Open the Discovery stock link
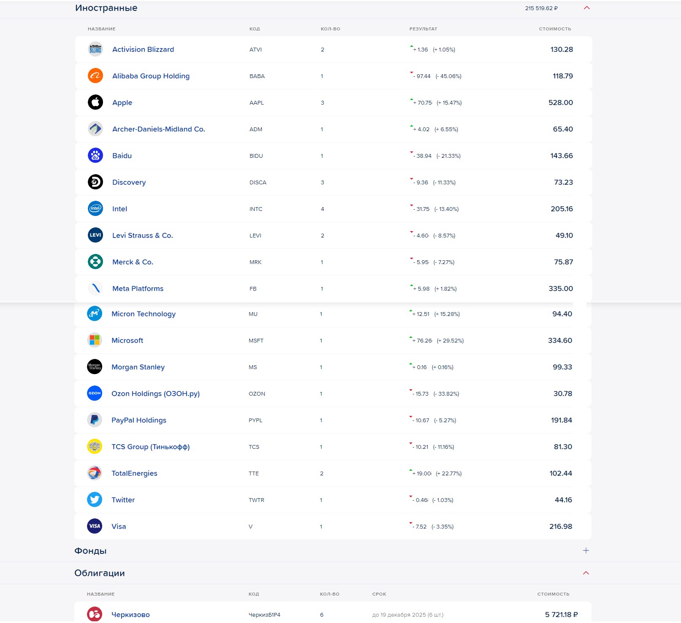Image resolution: width=681 pixels, height=623 pixels. 129,182
